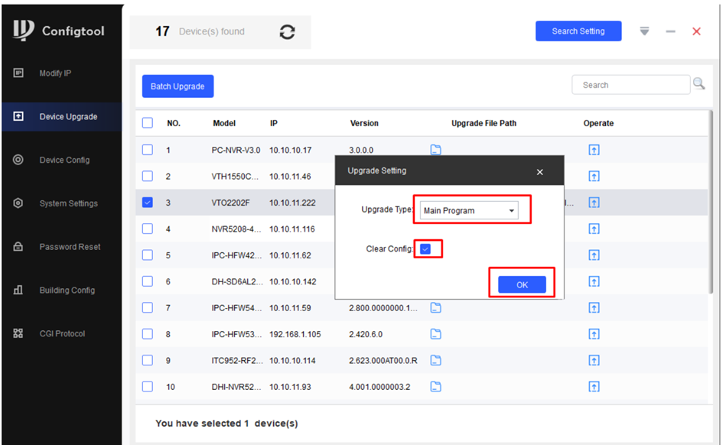Open Building Config in sidebar
The height and width of the screenshot is (445, 723).
pyautogui.click(x=67, y=291)
